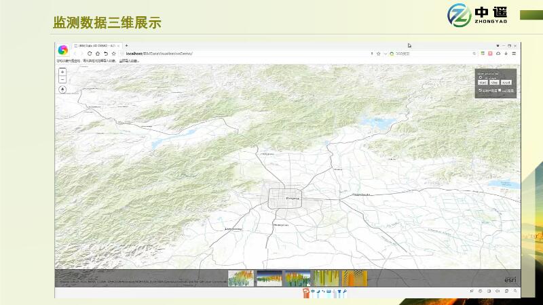Zoom in on the map
This screenshot has height=305, width=543.
point(62,72)
